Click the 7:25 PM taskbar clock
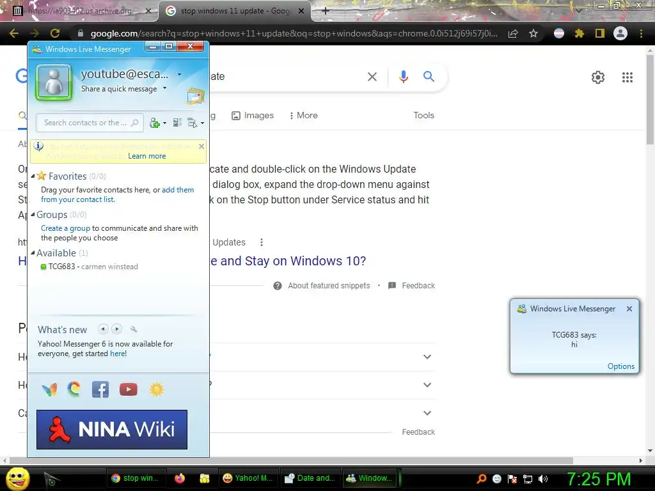This screenshot has height=491, width=655. [x=599, y=479]
